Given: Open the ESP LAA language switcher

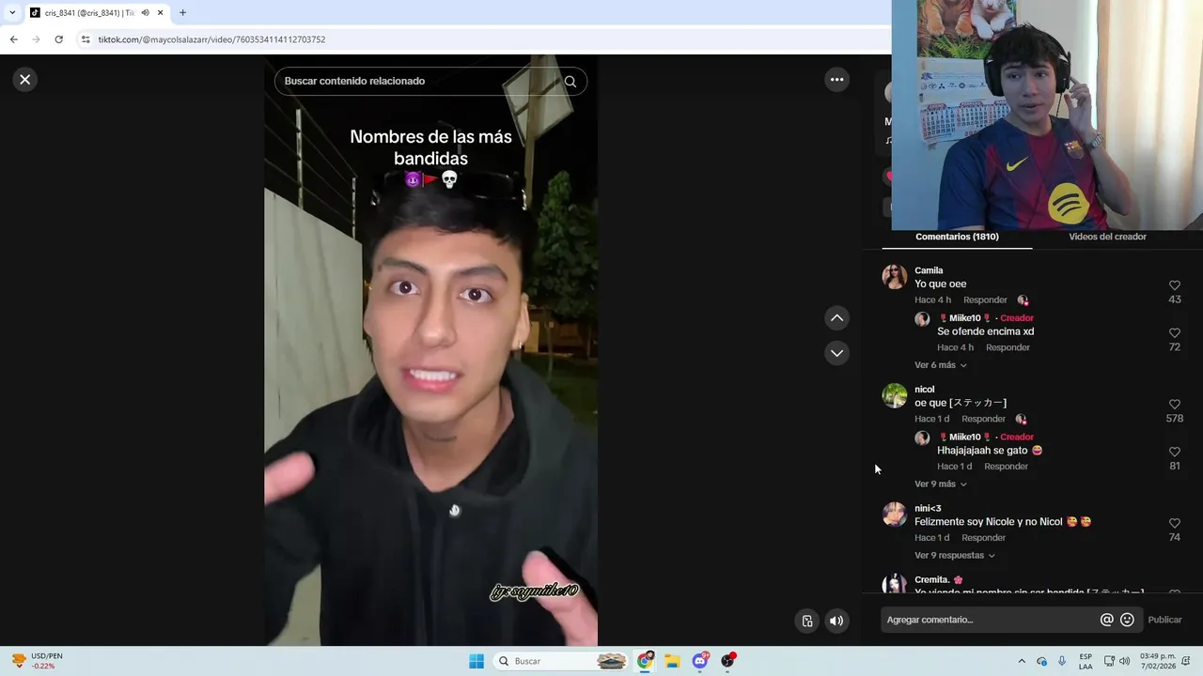Looking at the screenshot, I should (x=1086, y=661).
